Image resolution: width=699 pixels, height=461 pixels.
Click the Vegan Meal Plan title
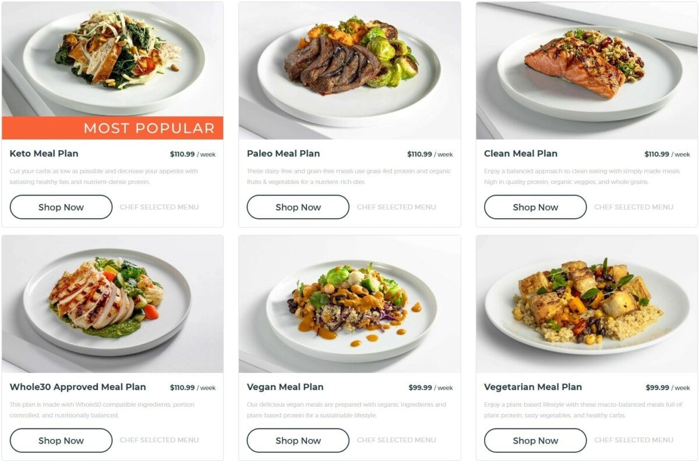[x=285, y=387]
